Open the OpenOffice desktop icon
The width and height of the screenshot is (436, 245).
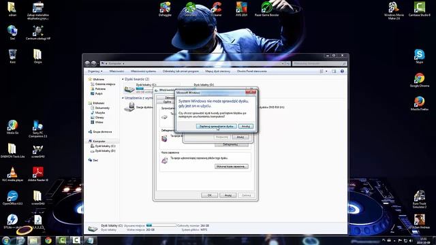tap(12, 198)
